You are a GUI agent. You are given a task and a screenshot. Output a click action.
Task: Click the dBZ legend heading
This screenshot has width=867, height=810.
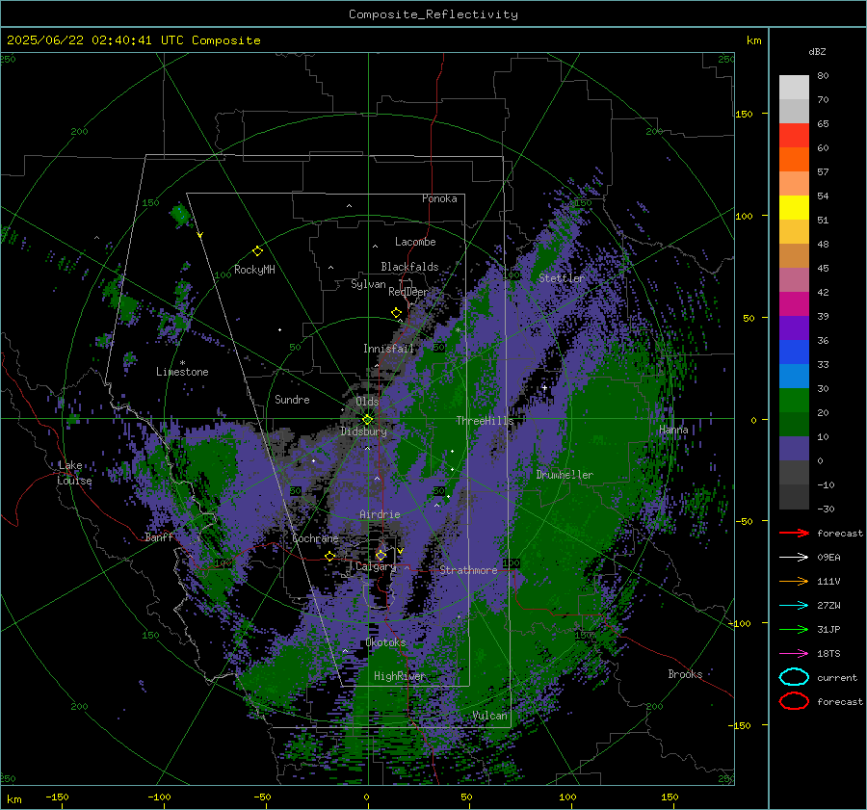tap(817, 51)
